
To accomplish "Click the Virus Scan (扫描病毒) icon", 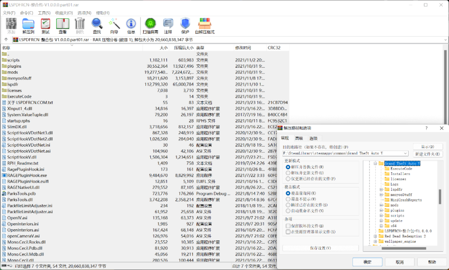I will [150, 26].
